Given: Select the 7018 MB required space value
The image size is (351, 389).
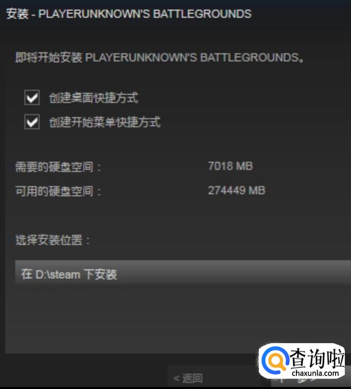Looking at the screenshot, I should tap(230, 166).
